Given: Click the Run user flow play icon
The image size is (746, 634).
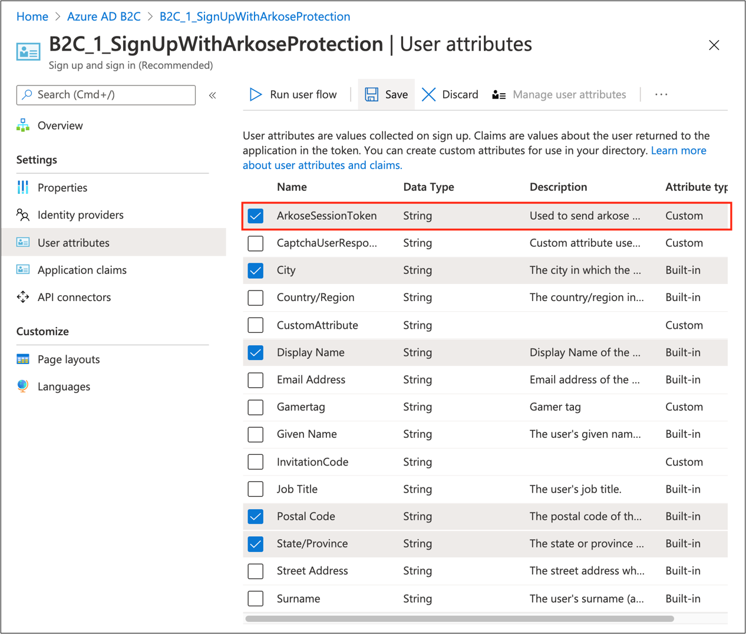Looking at the screenshot, I should point(255,94).
